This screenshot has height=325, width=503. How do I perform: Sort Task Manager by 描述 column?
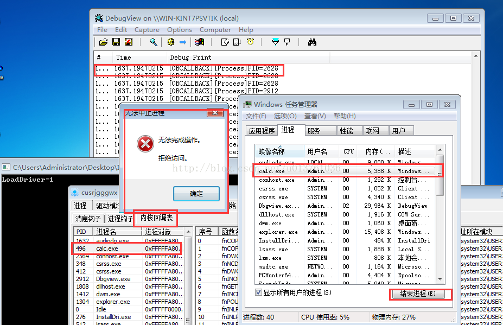click(x=415, y=151)
